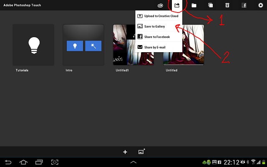Create project from image icon

[x=141, y=151]
